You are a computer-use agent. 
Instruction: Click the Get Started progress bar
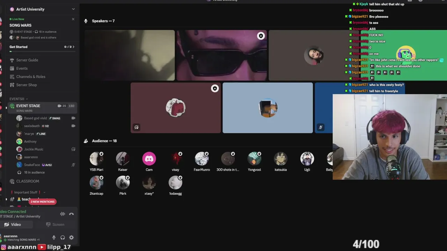point(42,51)
